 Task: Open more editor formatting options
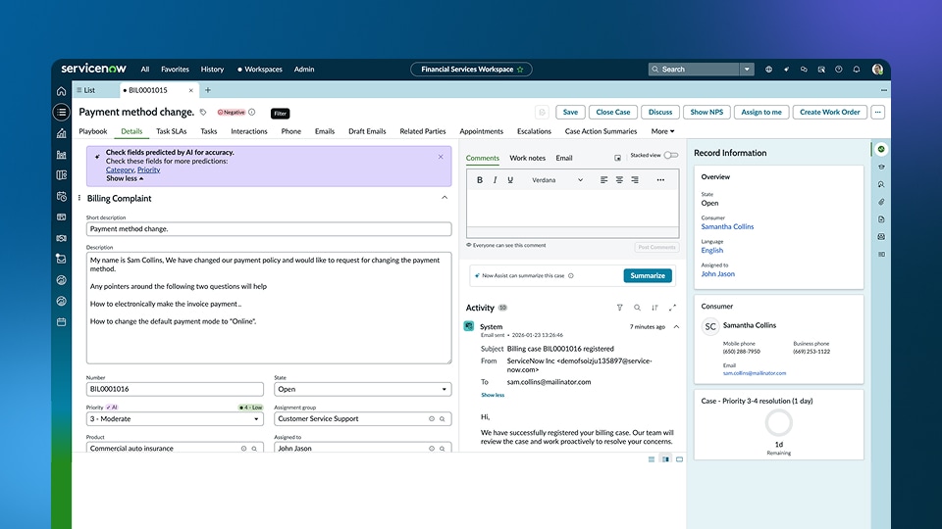click(x=660, y=180)
